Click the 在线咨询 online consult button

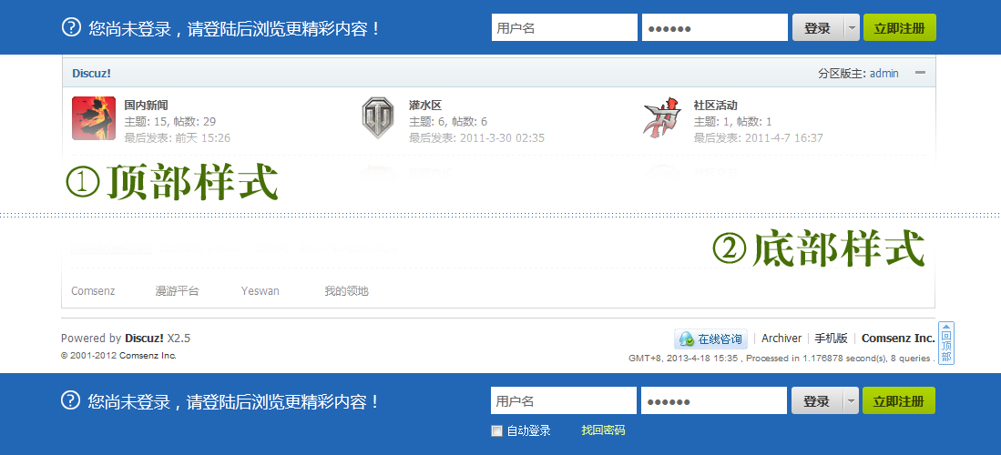pyautogui.click(x=711, y=339)
